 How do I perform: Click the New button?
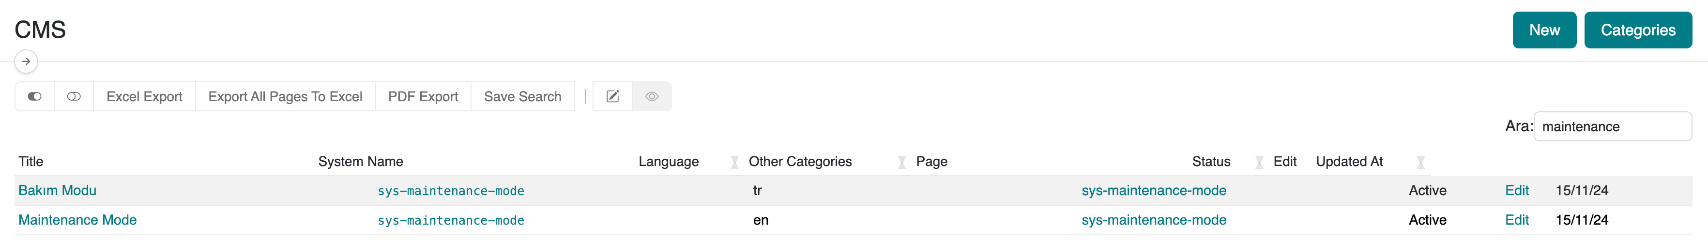[1543, 30]
